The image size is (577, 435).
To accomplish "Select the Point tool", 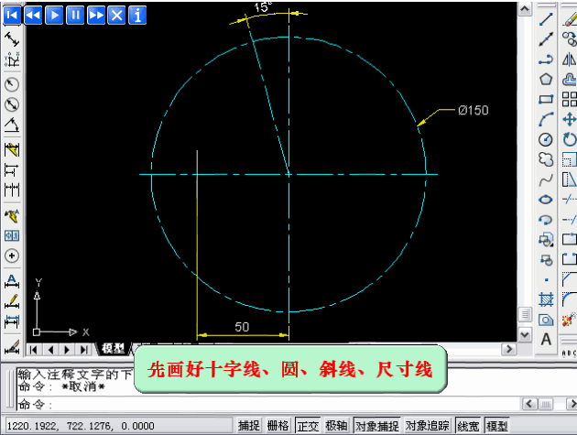I will [546, 279].
